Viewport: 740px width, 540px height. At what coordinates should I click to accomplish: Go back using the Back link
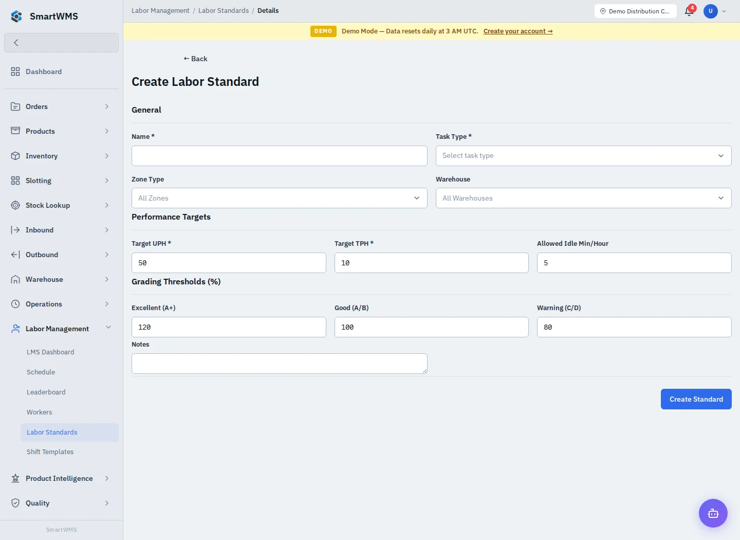tap(195, 59)
